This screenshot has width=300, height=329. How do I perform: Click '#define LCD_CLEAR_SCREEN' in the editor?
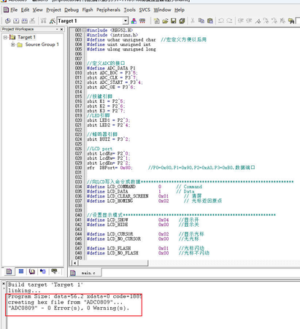pyautogui.click(x=118, y=196)
